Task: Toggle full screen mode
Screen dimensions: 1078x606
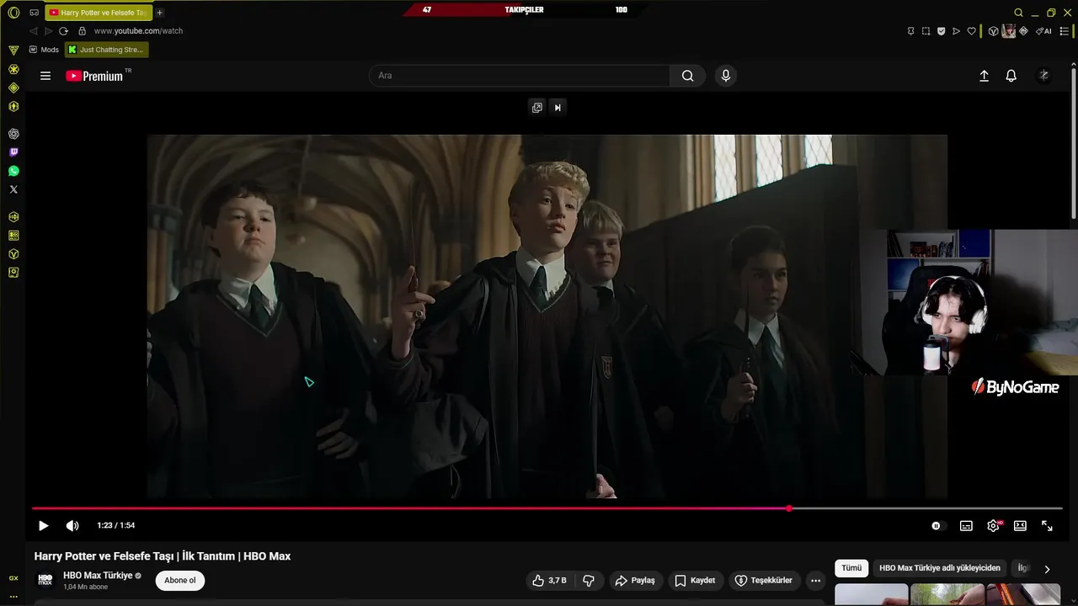Action: tap(1047, 525)
